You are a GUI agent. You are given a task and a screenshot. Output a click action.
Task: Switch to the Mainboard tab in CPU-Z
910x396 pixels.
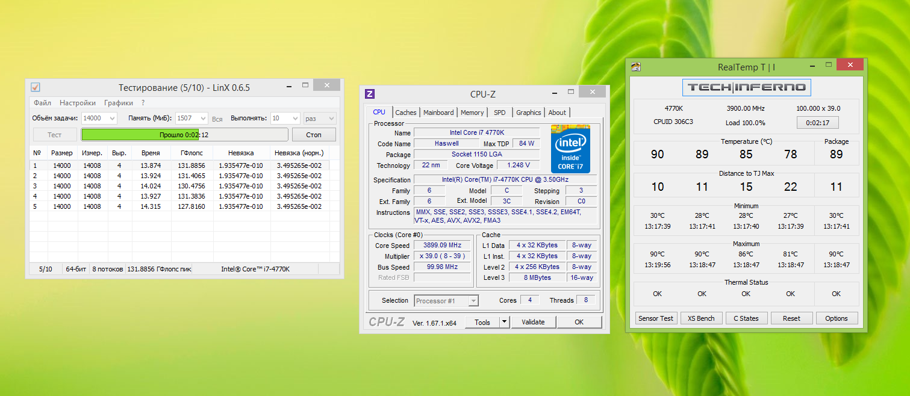point(438,113)
